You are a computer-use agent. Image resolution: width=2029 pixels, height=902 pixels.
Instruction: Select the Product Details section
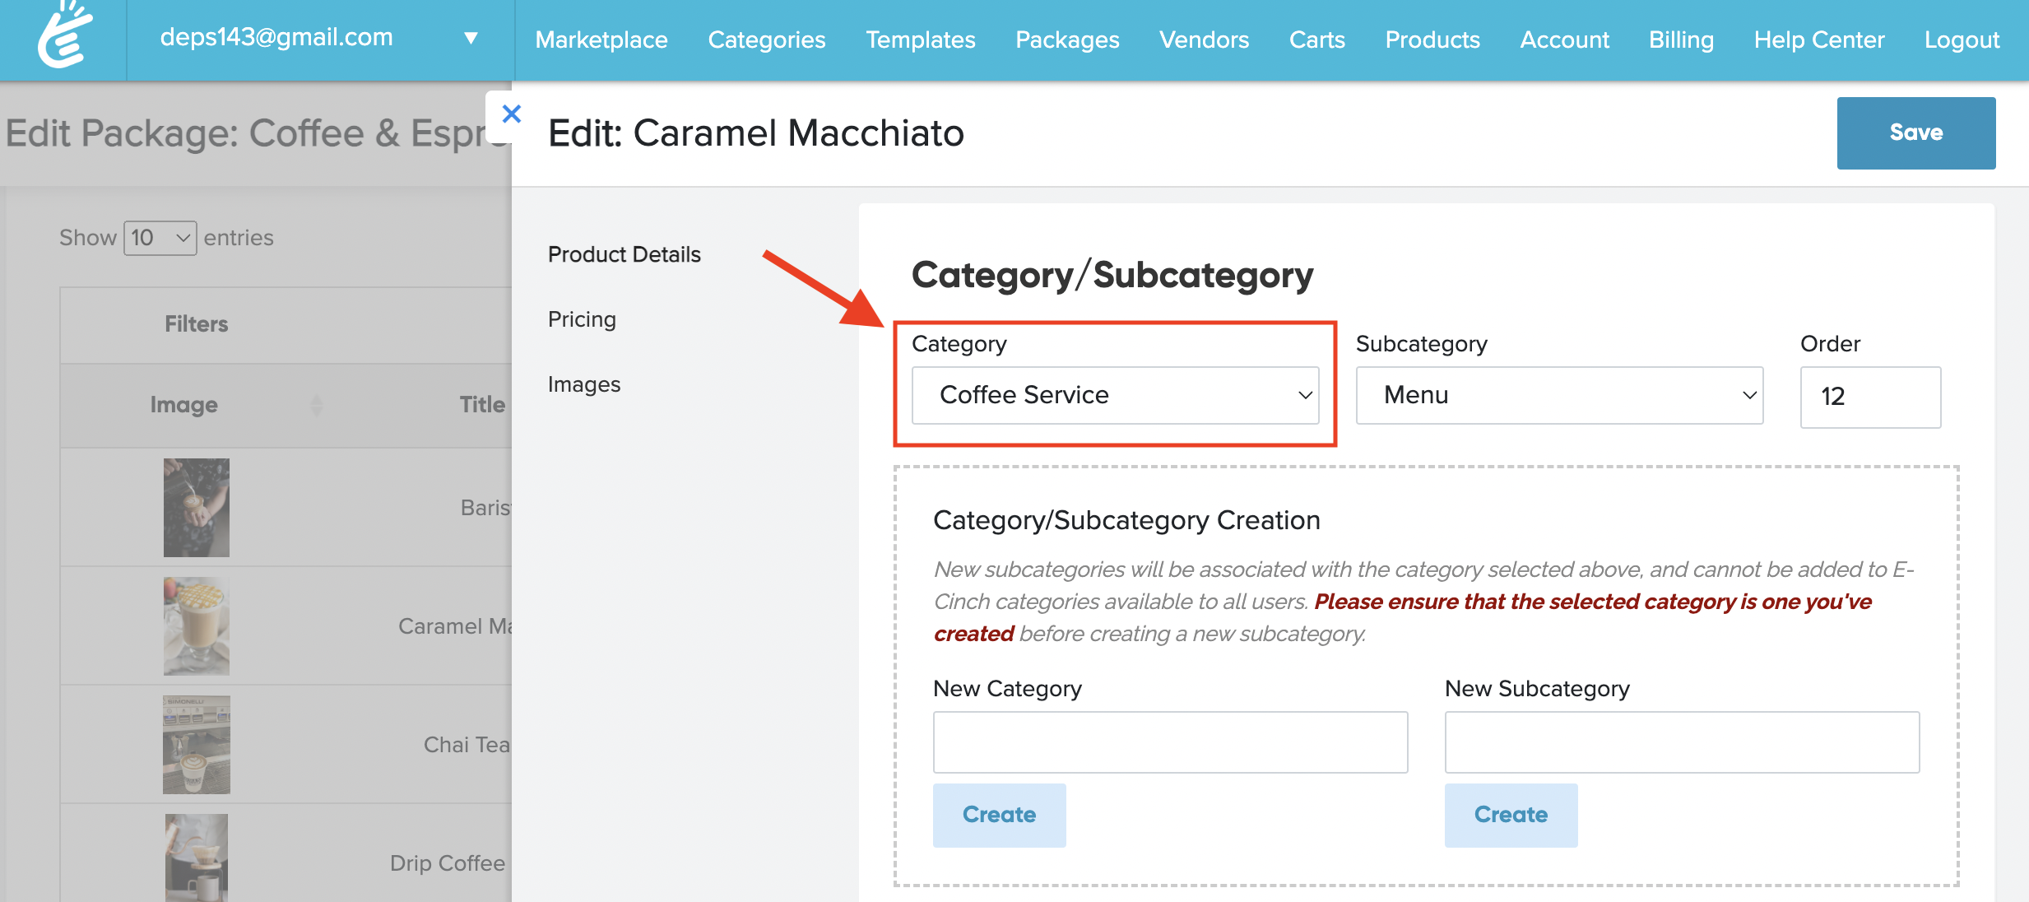(x=624, y=254)
